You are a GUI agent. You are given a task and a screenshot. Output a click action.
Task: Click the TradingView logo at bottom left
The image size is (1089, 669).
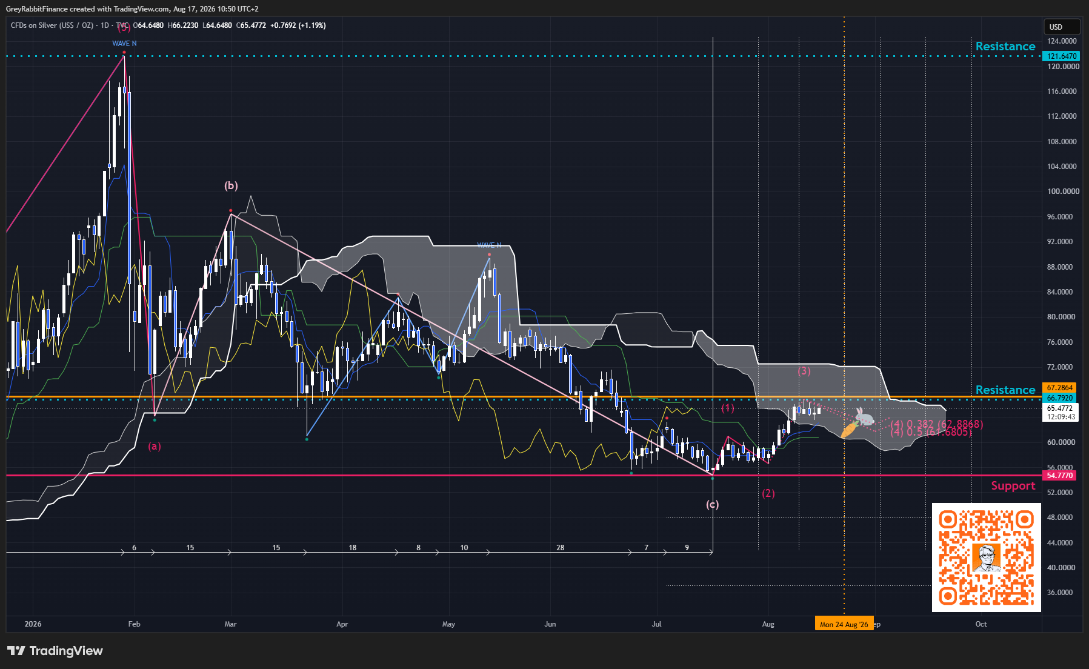[x=55, y=651]
